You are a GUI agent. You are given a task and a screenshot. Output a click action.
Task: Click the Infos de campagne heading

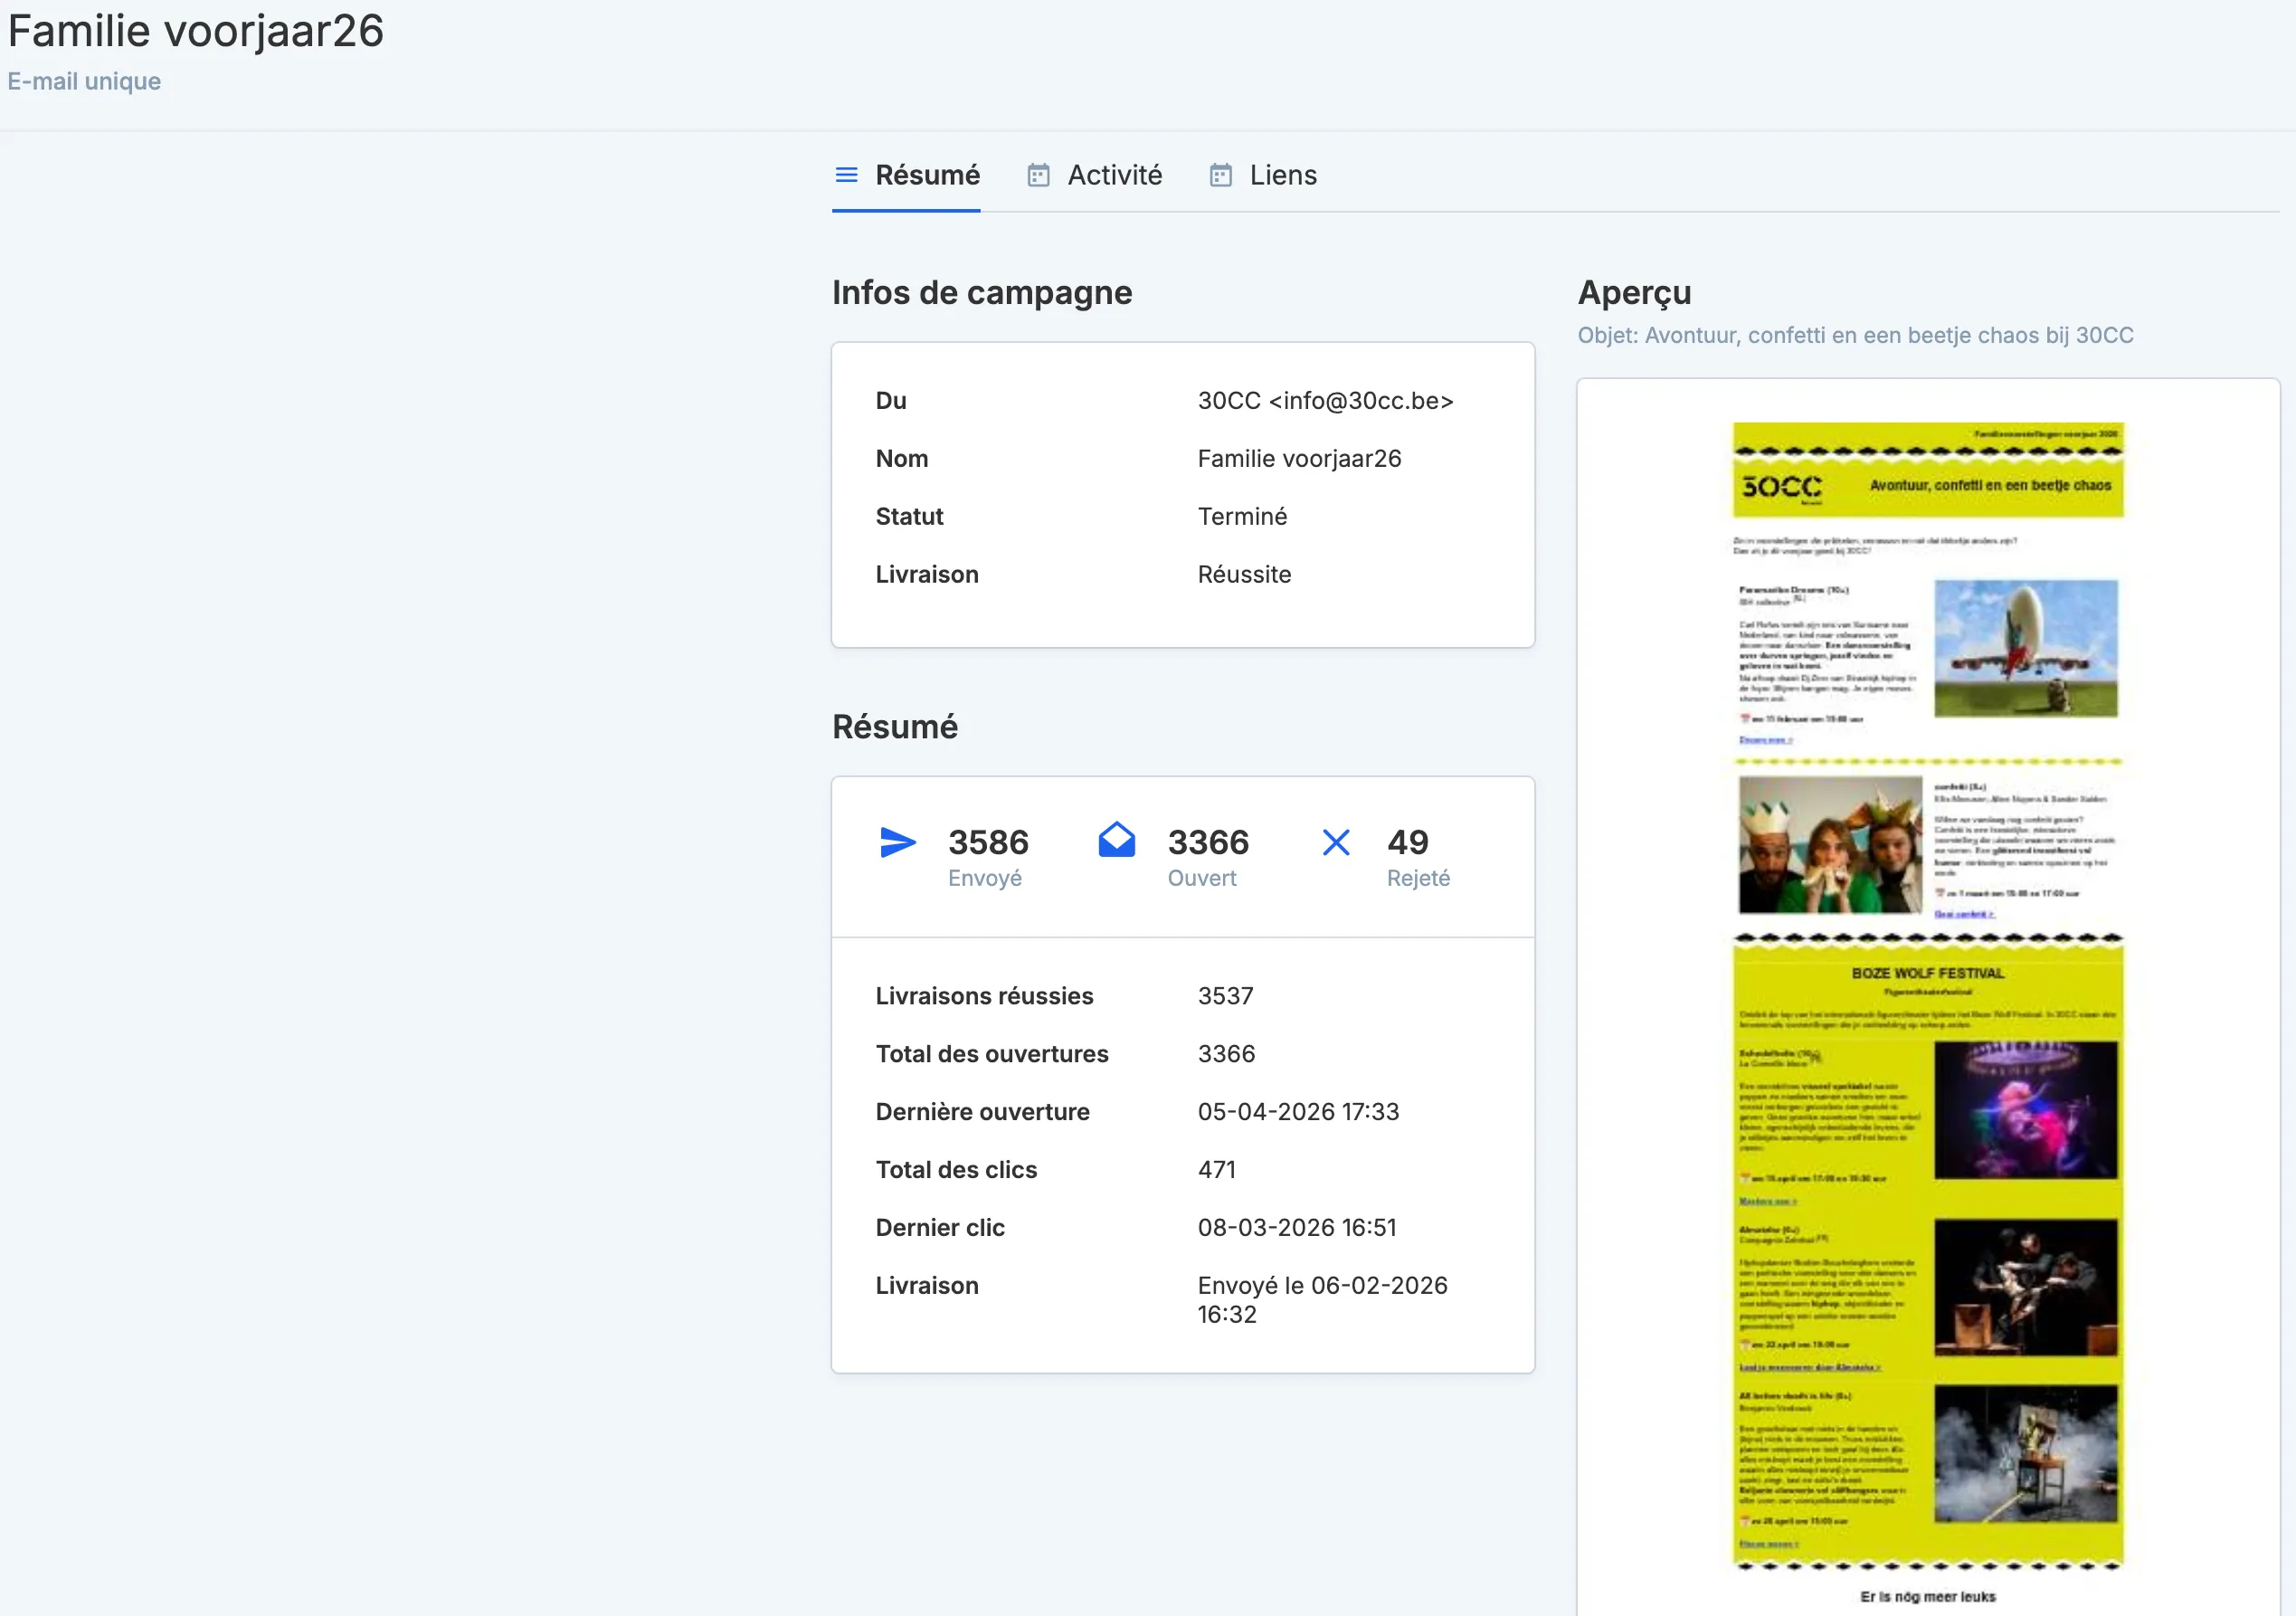coord(982,293)
